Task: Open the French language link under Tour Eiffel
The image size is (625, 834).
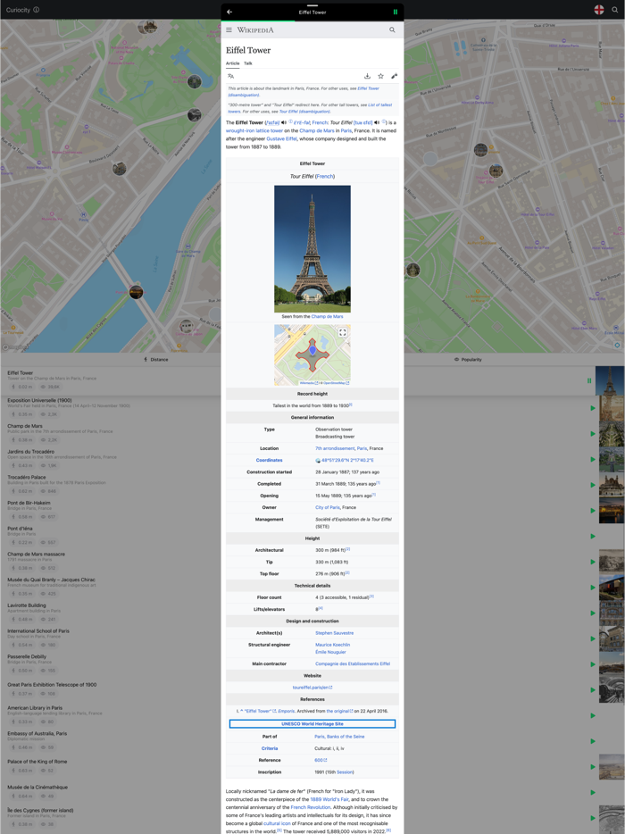Action: 324,176
